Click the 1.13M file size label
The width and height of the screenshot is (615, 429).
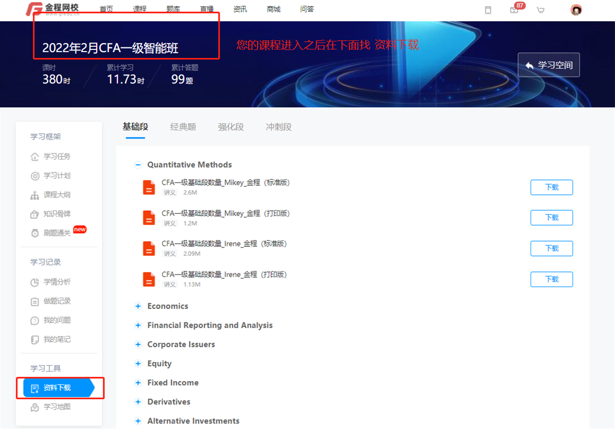(192, 285)
